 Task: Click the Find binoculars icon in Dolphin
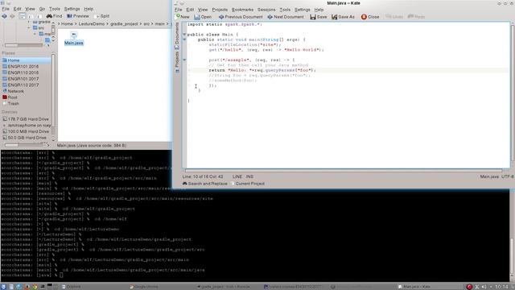[49, 16]
